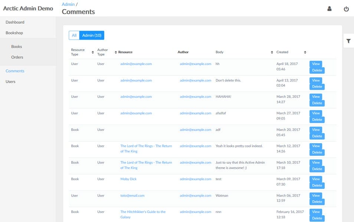Select the Admin (10) scope tab
354x222 pixels.
click(92, 35)
